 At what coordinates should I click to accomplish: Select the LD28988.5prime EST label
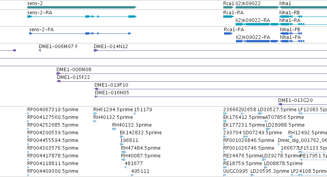point(285,125)
